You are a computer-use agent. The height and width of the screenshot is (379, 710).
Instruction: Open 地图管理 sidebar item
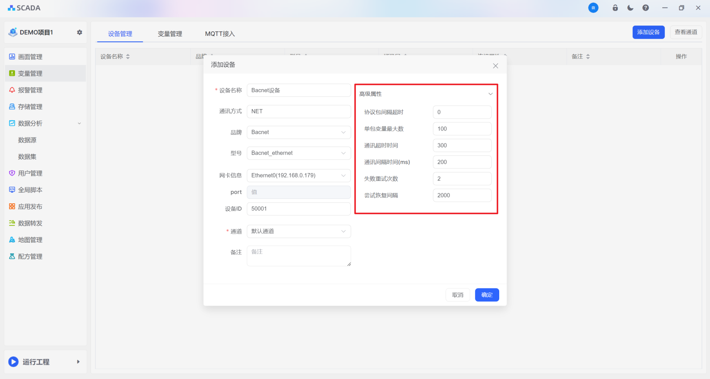30,240
